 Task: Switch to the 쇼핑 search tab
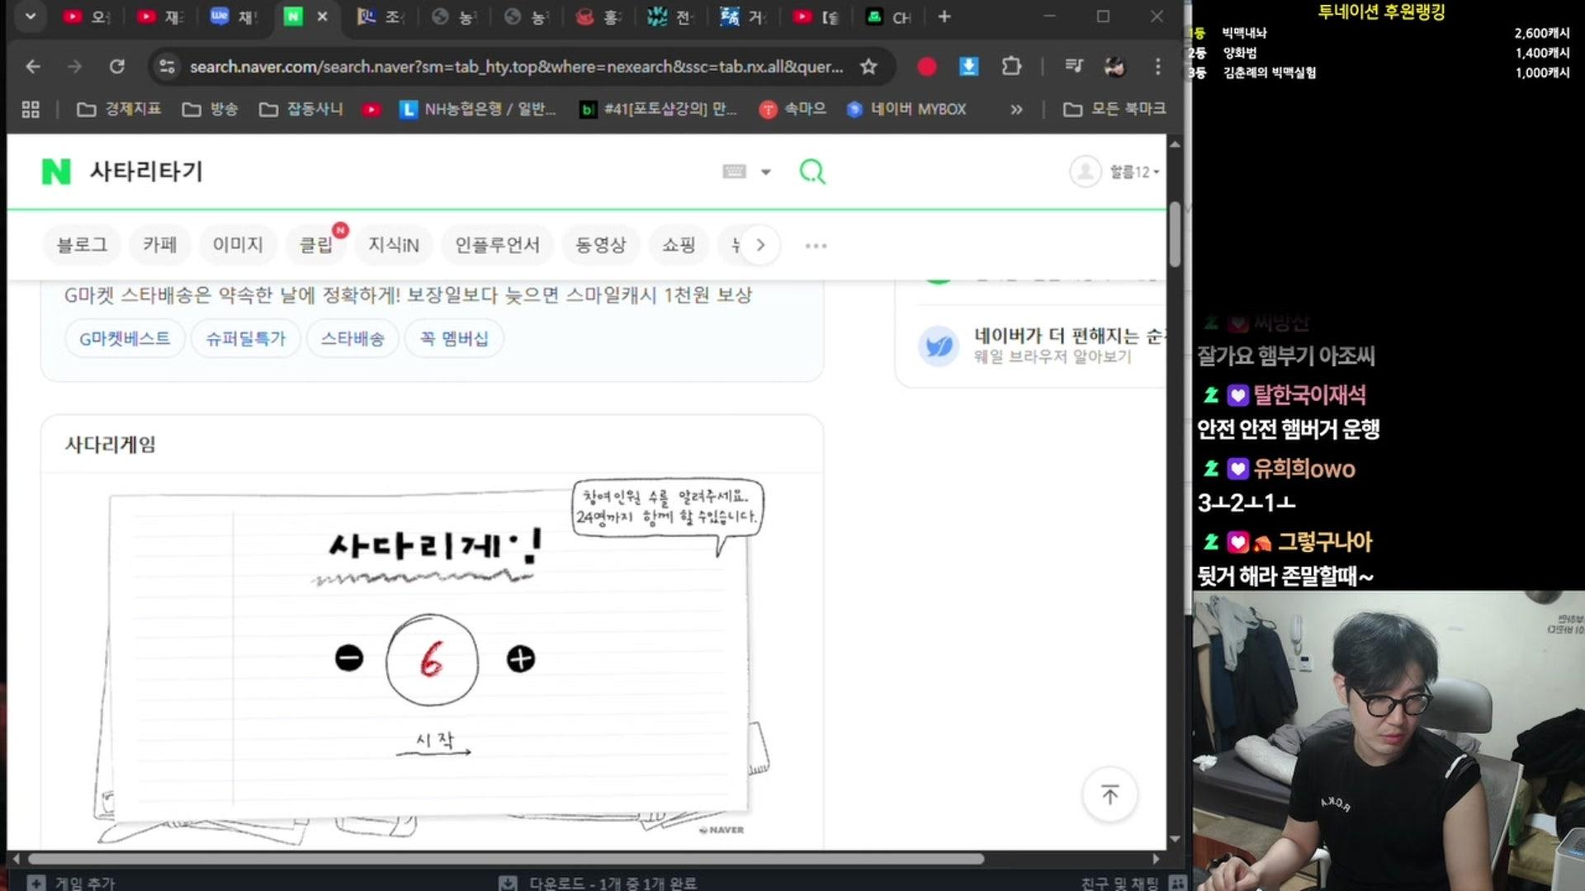[679, 245]
